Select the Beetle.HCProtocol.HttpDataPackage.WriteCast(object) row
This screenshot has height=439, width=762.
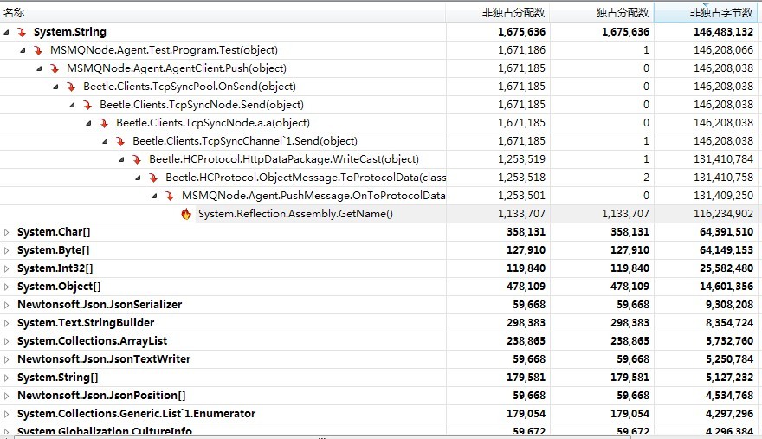[284, 159]
